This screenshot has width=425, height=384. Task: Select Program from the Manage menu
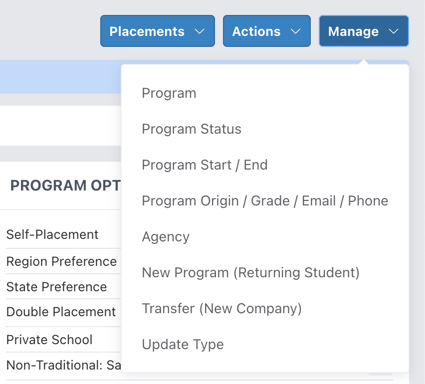(x=169, y=93)
